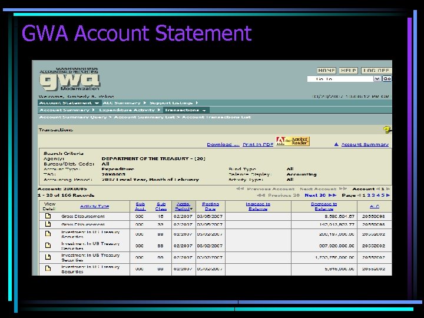The width and height of the screenshot is (424, 318).
Task: Select the Account Summary submenu item
Action: [64, 110]
